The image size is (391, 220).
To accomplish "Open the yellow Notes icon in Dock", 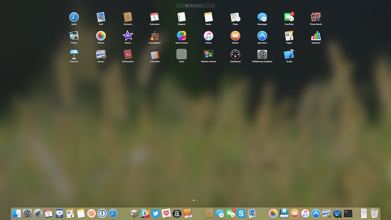I will tap(81, 213).
